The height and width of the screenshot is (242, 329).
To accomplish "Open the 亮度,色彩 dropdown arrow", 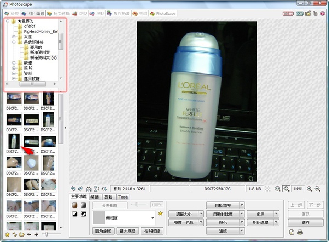I will tap(201, 222).
